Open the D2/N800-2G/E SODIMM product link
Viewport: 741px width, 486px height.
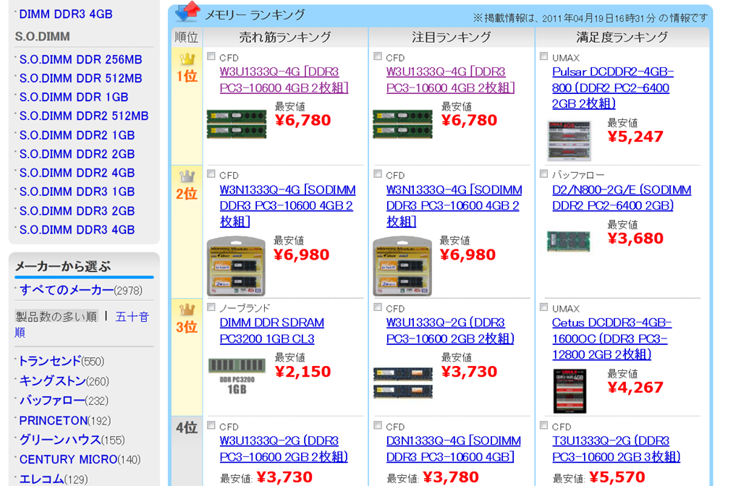[622, 198]
